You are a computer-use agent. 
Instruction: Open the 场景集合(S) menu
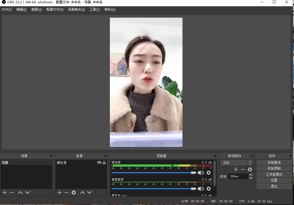pyautogui.click(x=76, y=10)
